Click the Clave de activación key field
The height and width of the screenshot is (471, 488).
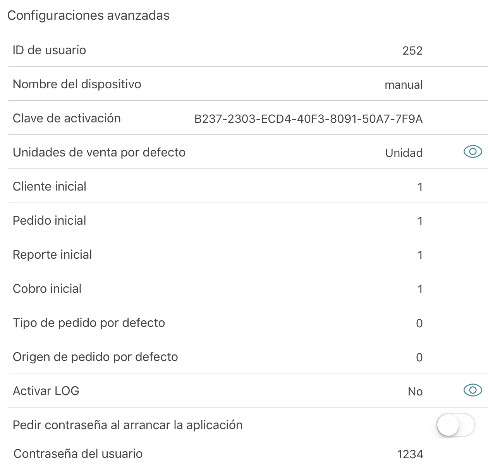click(x=308, y=119)
